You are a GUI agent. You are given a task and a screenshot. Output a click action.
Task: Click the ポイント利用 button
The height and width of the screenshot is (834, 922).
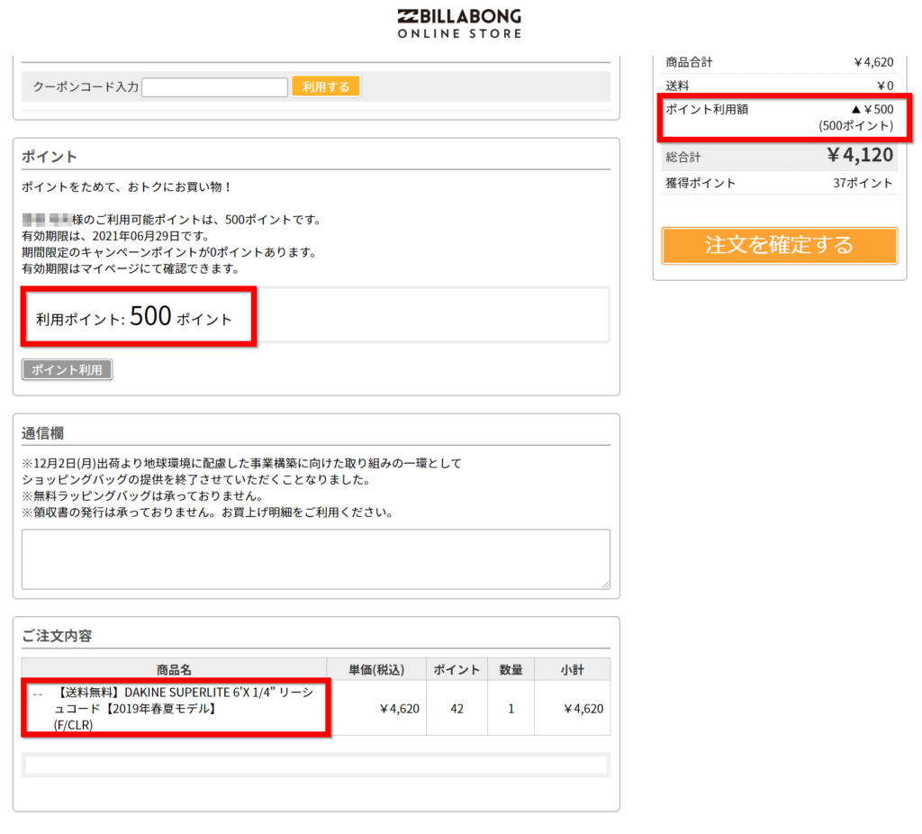tap(67, 369)
